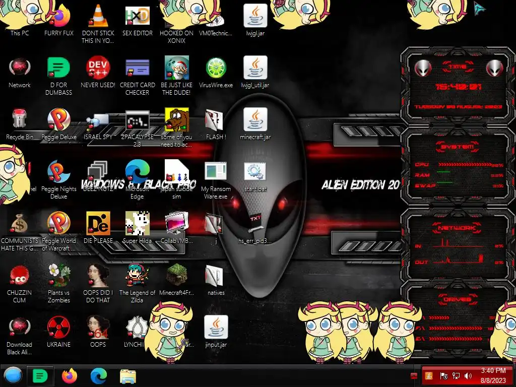Open File Explorer from the taskbar
Screen dimensions: 516x387
[x=127, y=376]
